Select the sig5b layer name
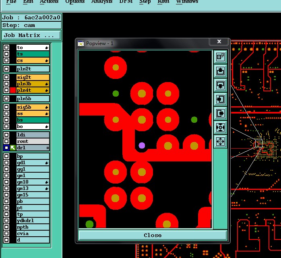 [x=33, y=107]
